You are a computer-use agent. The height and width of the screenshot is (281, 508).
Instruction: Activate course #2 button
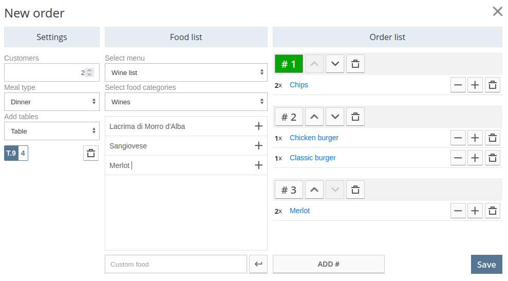[289, 117]
